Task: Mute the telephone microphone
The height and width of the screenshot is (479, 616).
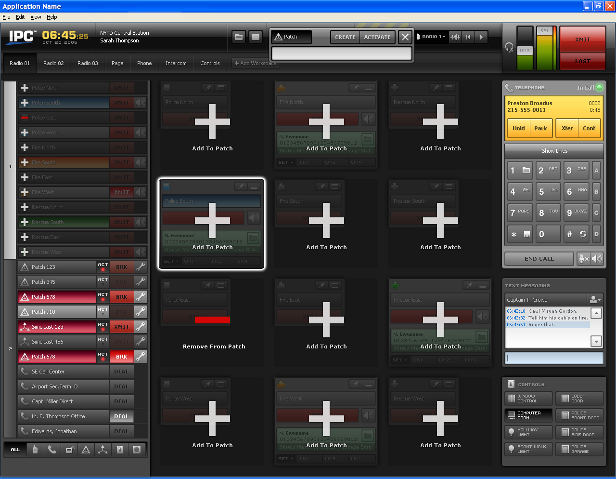Action: [x=583, y=259]
